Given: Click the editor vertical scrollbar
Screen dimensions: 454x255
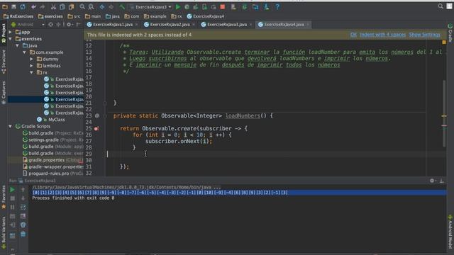Looking at the screenshot, I should [444, 113].
